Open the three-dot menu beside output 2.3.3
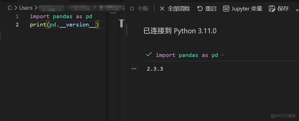 coord(134,69)
